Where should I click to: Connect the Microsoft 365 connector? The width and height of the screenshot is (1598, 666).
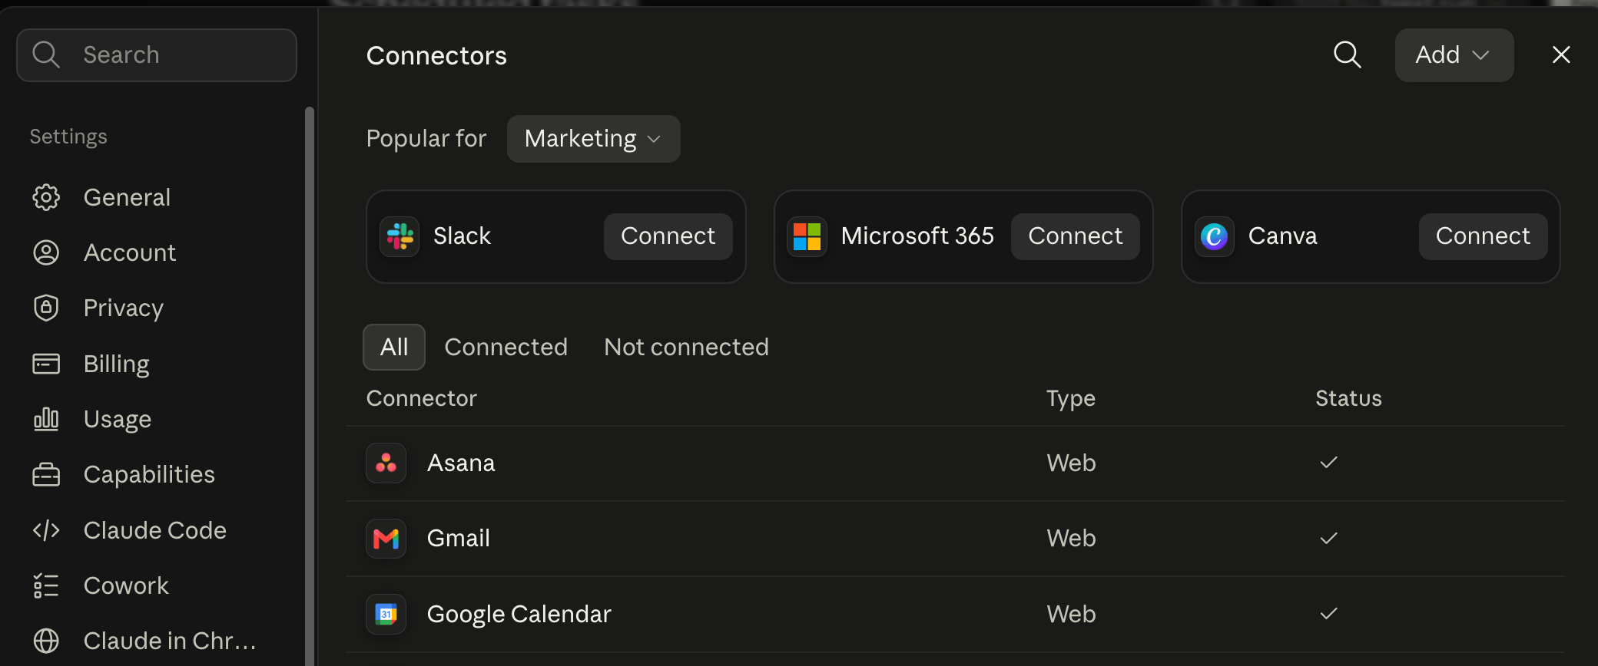1075,236
